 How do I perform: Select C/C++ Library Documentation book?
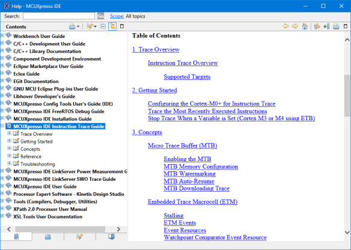coord(47,51)
